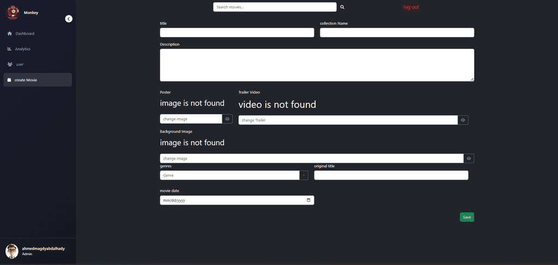
Task: Click the plus button beside Genre
Action: click(x=304, y=175)
